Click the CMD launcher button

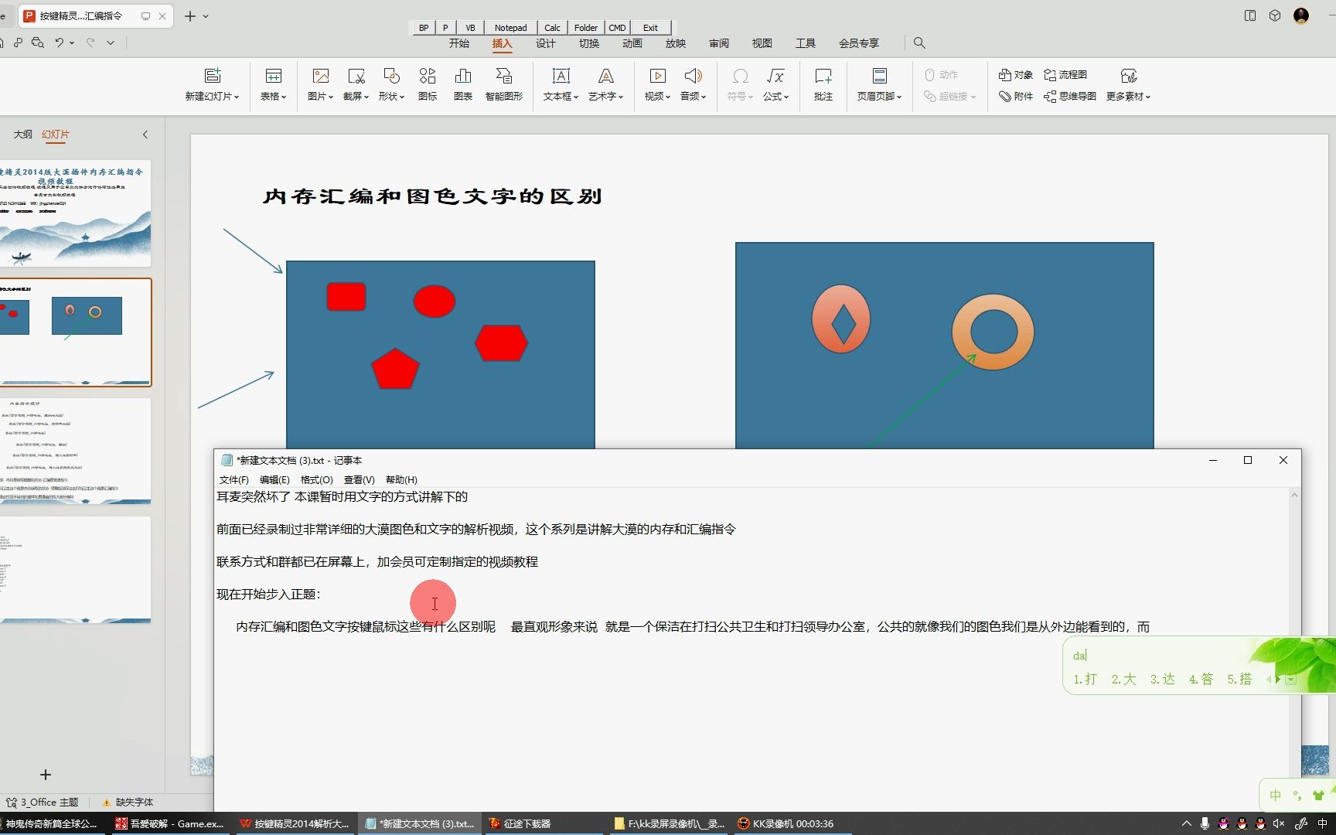tap(617, 28)
